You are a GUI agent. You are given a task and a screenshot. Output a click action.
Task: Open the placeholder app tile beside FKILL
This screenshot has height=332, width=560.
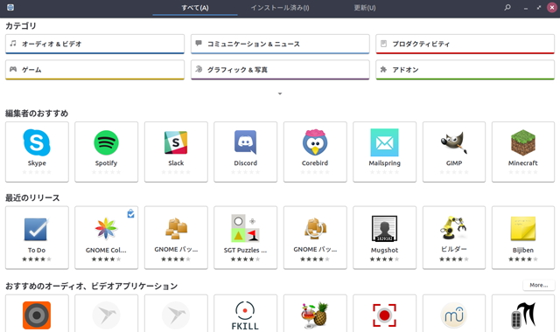(176, 314)
